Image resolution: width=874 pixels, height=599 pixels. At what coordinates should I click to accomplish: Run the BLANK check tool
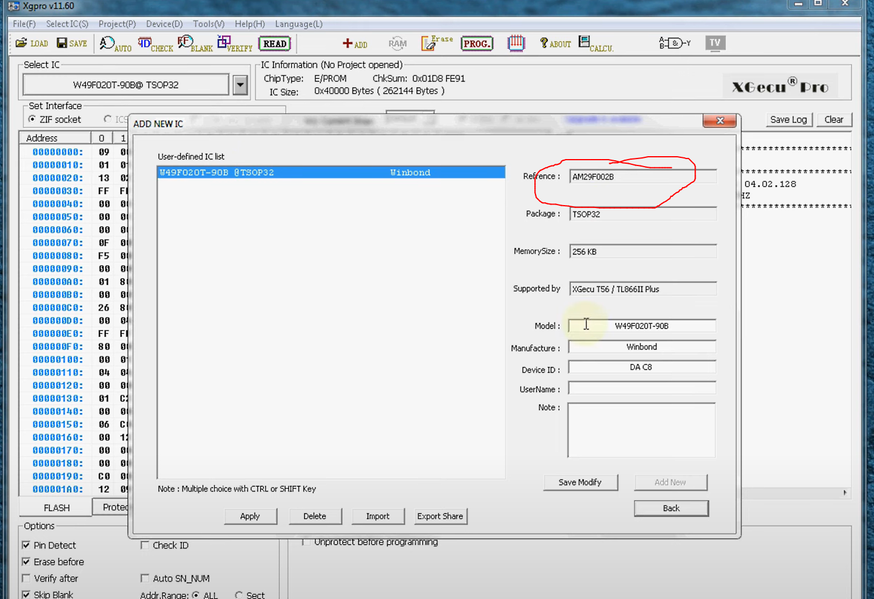(195, 44)
